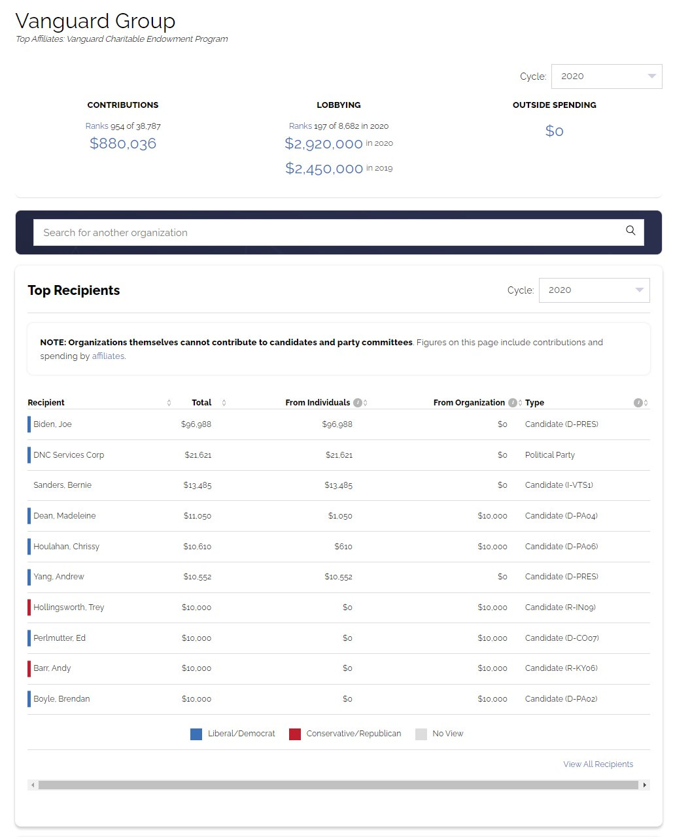
Task: Select Dean, Madeleine recipient
Action: [64, 516]
